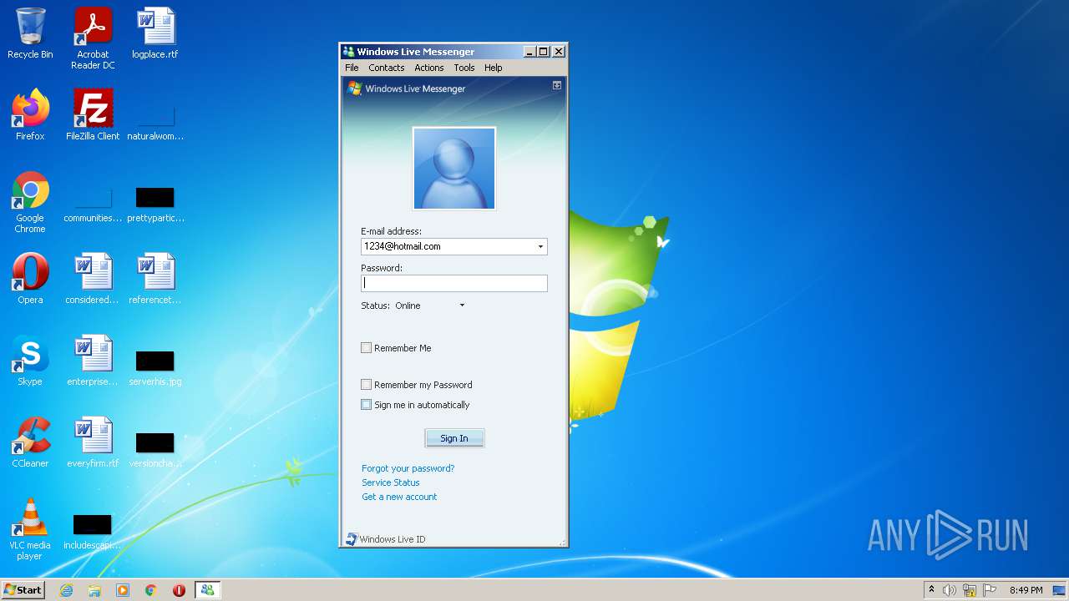1069x601 pixels.
Task: Open Internet Explorer from the taskbar
Action: point(67,590)
